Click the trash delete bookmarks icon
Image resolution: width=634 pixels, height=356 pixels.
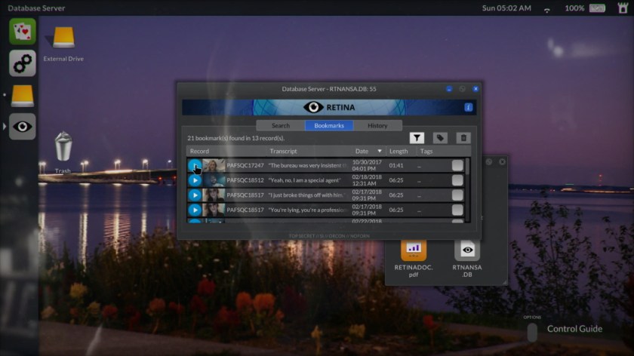463,138
